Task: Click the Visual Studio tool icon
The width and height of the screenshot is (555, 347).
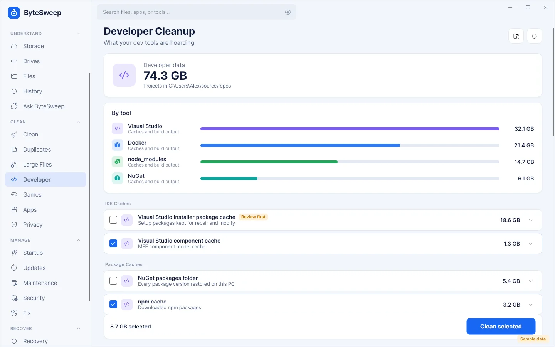Action: pyautogui.click(x=118, y=129)
